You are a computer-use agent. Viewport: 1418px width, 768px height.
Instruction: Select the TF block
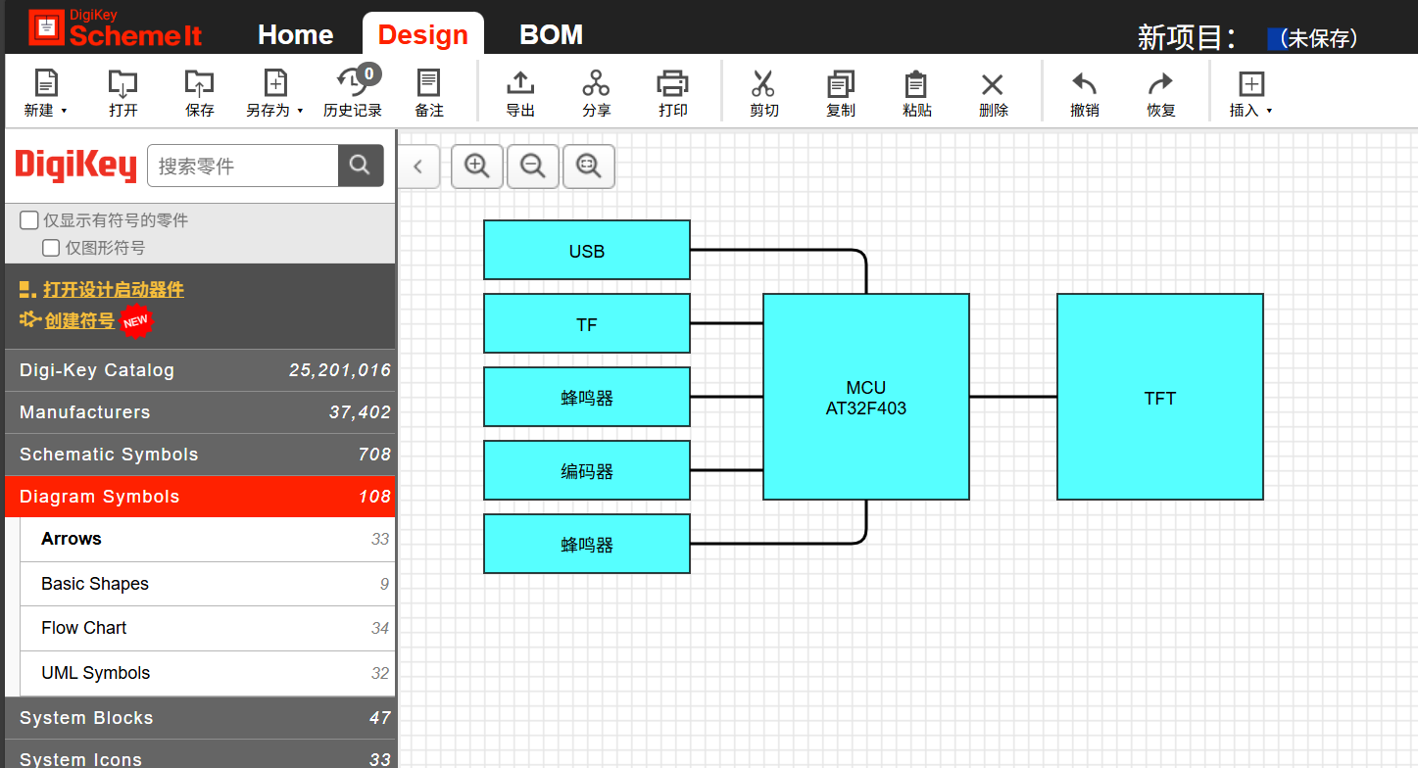click(x=587, y=323)
